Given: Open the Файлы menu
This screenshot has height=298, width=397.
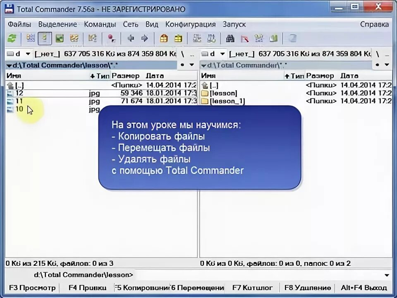Looking at the screenshot, I should tap(19, 24).
